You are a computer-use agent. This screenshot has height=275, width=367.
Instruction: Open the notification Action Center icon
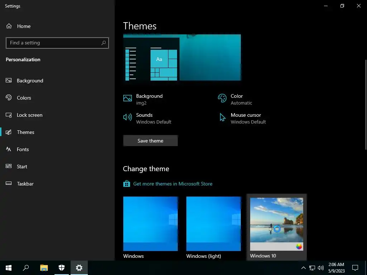(355, 268)
